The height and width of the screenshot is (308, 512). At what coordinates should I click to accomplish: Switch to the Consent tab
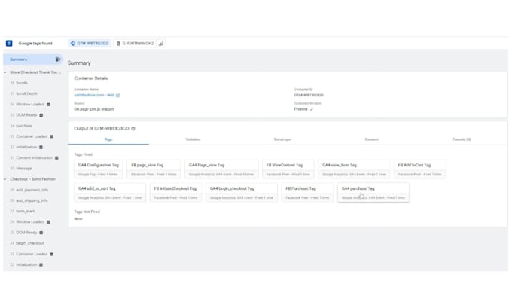click(372, 139)
